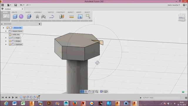
Task: Toggle the Origin visibility bulb
Action: point(10,38)
